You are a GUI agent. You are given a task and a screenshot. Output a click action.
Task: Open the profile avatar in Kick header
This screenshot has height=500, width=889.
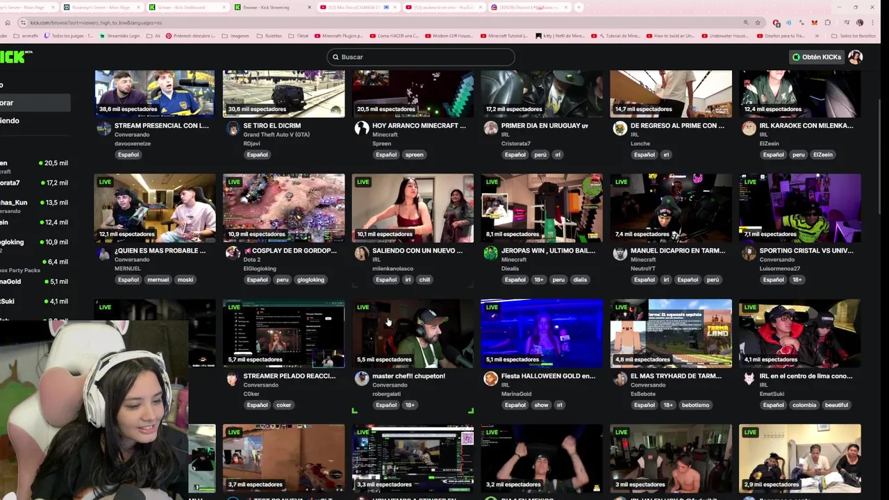point(855,57)
